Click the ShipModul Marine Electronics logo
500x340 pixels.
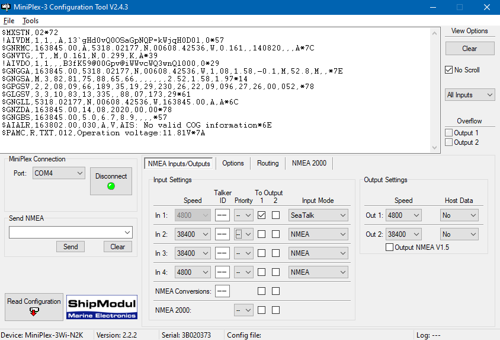click(102, 307)
